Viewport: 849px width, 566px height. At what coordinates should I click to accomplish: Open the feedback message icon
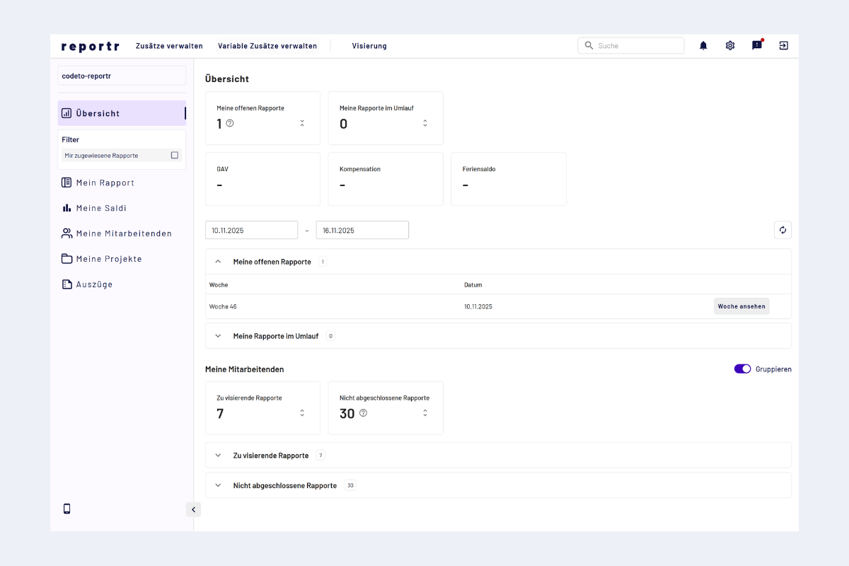pos(756,45)
